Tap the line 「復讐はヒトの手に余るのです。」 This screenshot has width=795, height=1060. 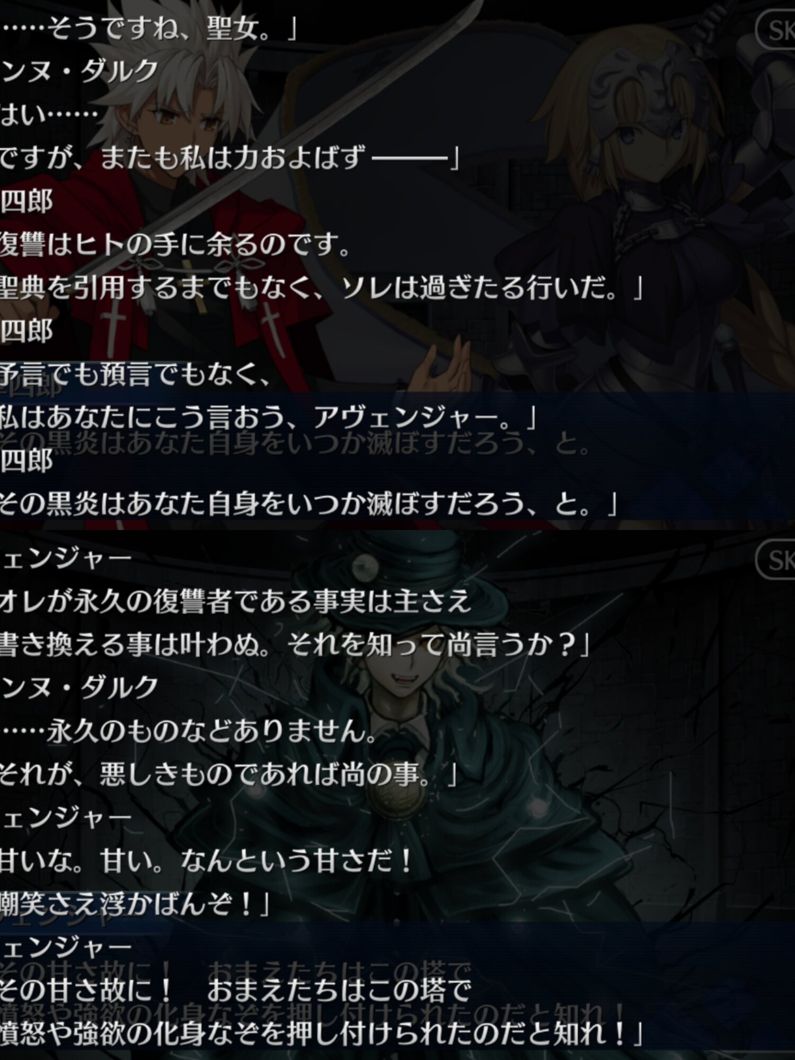175,244
